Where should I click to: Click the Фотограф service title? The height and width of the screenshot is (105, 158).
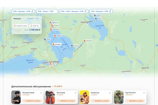tap(61, 93)
